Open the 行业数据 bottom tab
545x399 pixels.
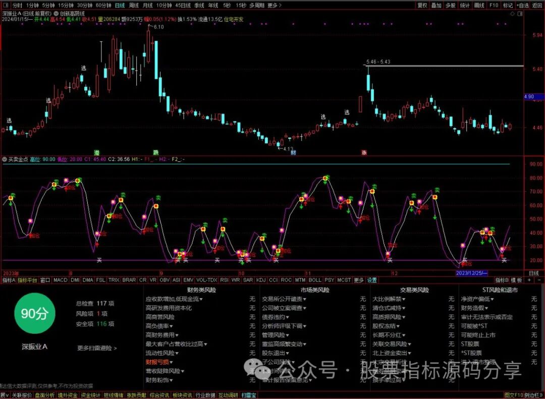[205, 395]
